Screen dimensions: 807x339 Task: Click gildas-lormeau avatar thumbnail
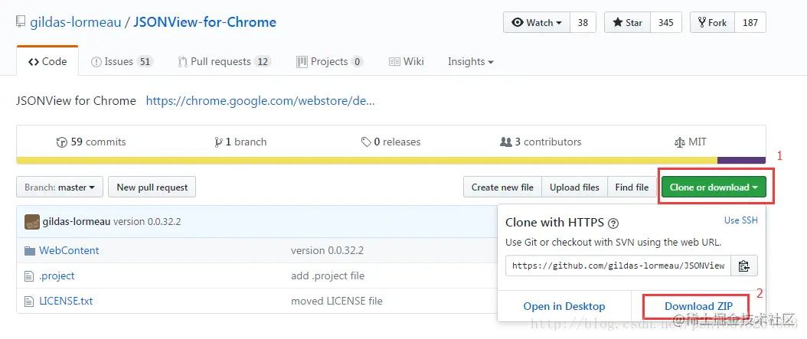pos(32,222)
